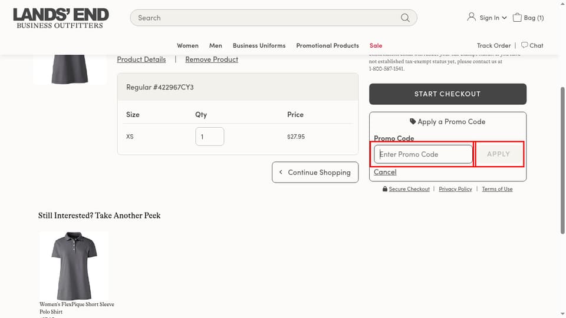Click the cart item product image
This screenshot has width=566, height=318.
coord(70,69)
